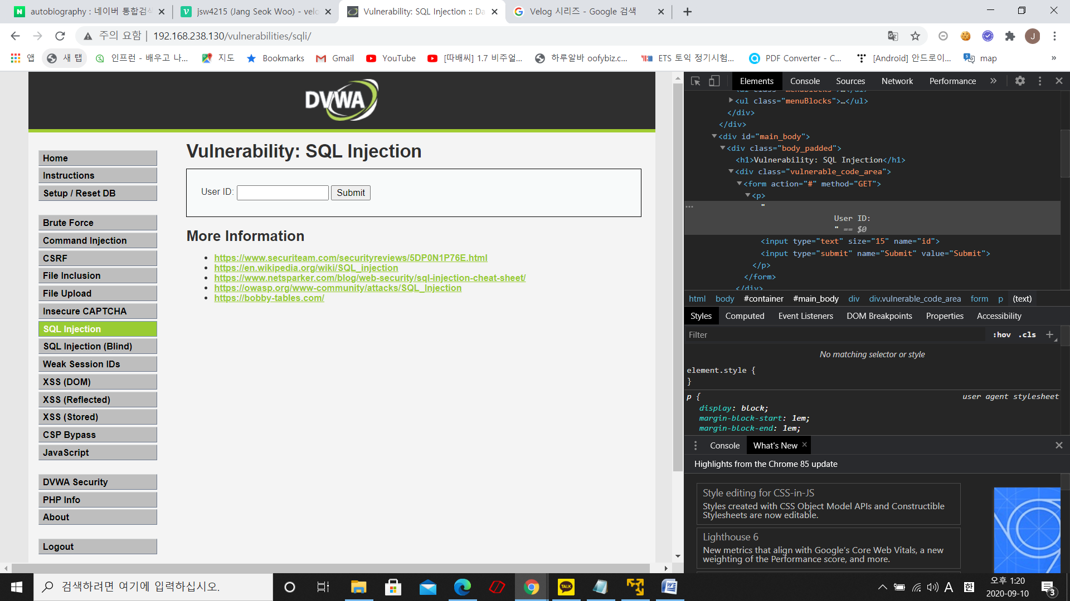
Task: Open DevTools settings gear
Action: pos(1020,81)
